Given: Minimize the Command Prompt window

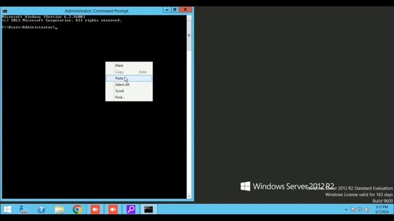Looking at the screenshot, I should [x=167, y=10].
